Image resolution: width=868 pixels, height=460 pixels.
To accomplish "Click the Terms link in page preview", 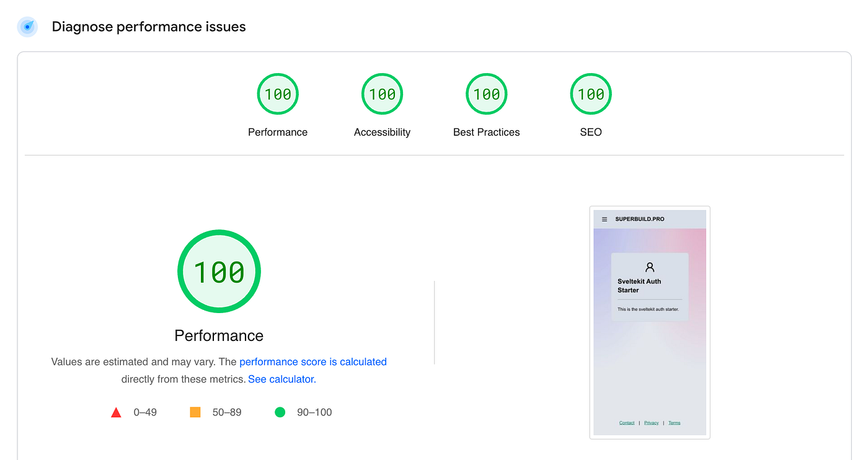I will point(674,423).
